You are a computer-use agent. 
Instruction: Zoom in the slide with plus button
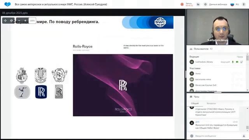tap(25, 21)
